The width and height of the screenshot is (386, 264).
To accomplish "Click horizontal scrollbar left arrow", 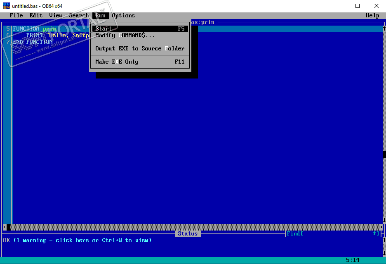I will coord(5,227).
